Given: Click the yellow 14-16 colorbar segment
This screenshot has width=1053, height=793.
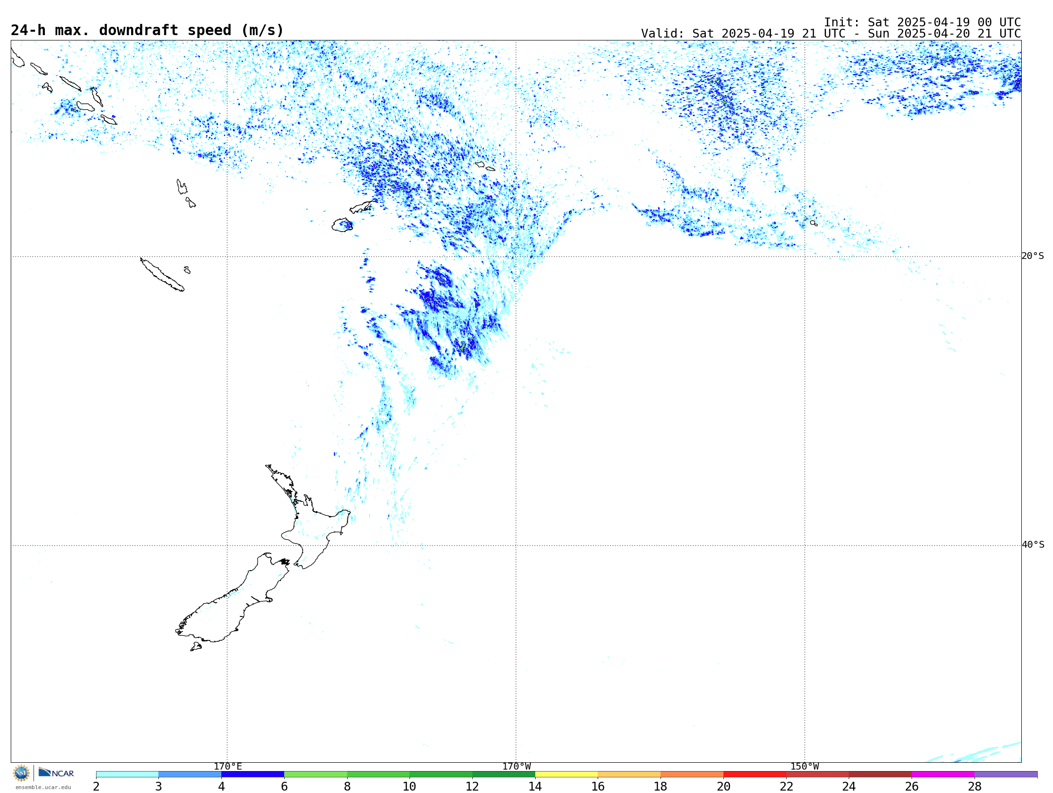Looking at the screenshot, I should [x=566, y=774].
